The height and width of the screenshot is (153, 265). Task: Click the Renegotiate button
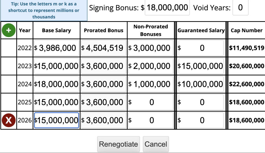(119, 144)
